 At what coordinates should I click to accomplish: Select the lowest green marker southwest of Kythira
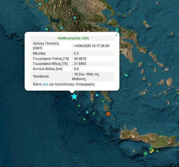[x=84, y=119]
